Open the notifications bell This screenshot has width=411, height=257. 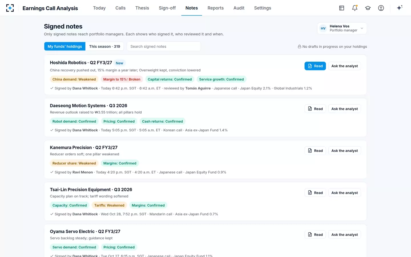click(355, 8)
